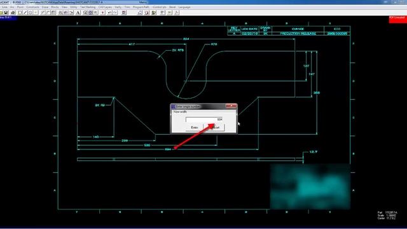Image resolution: width=407 pixels, height=229 pixels.
Task: Click the '12.7' thickness dimension text
Action: [314, 151]
